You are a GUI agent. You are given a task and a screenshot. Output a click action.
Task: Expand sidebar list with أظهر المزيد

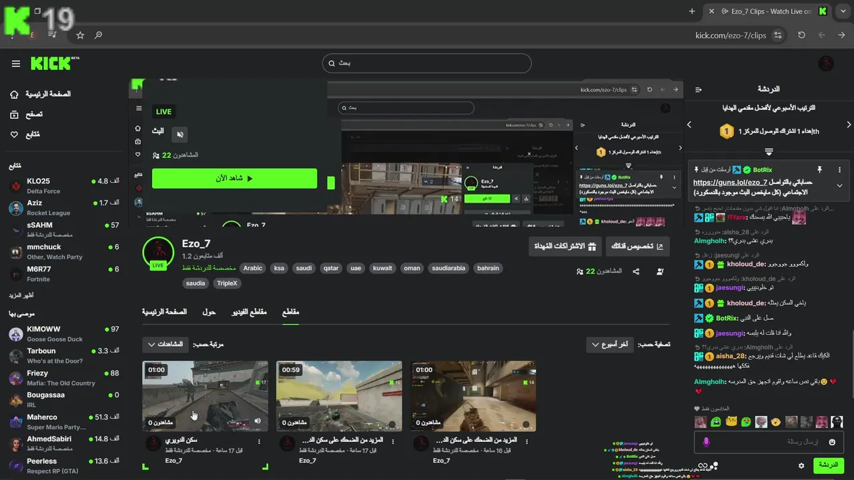[x=21, y=295]
